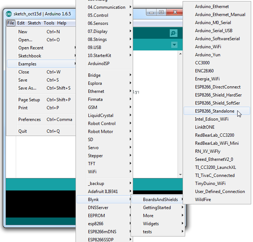Select BoardsAndShields in Blynk submenu

click(158, 200)
